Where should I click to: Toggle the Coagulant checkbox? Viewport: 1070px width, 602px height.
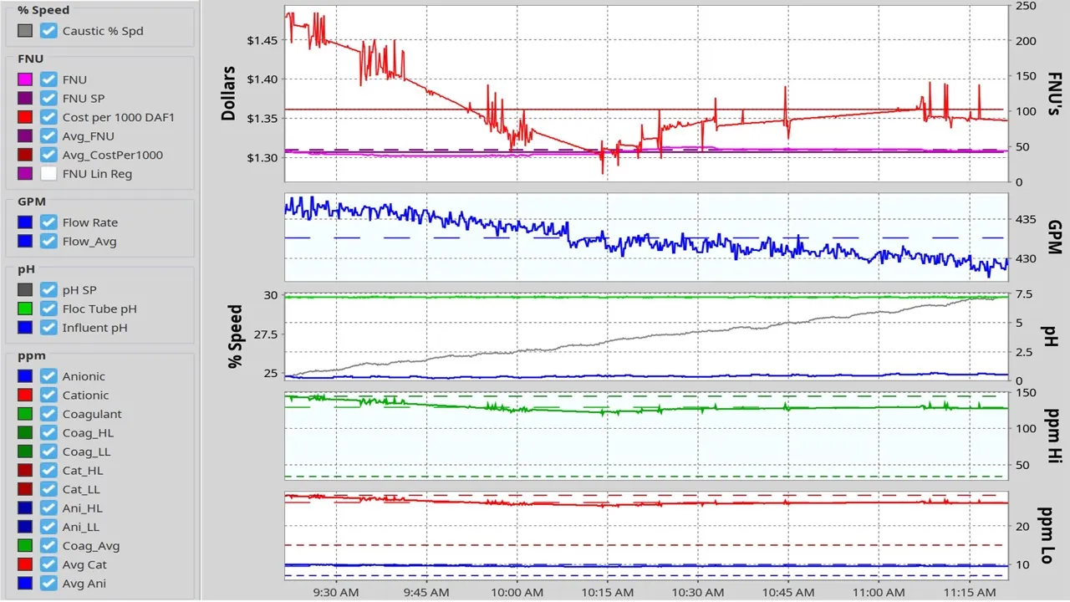pos(49,414)
